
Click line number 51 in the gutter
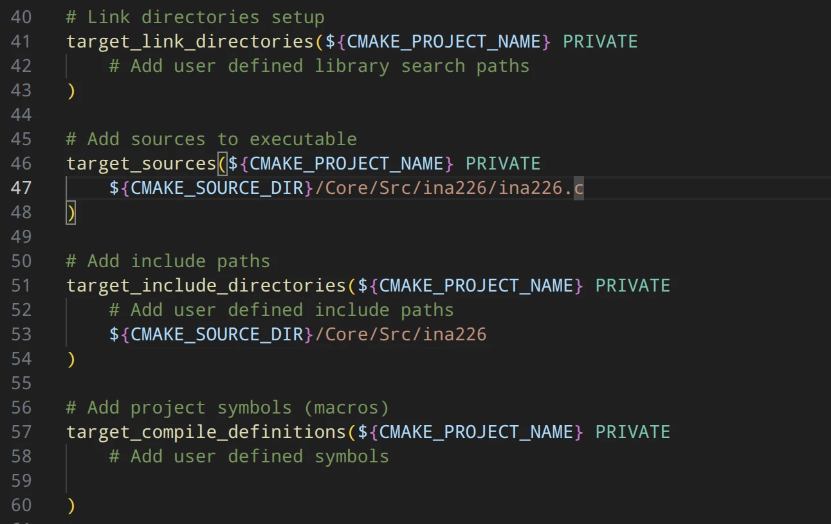point(21,285)
